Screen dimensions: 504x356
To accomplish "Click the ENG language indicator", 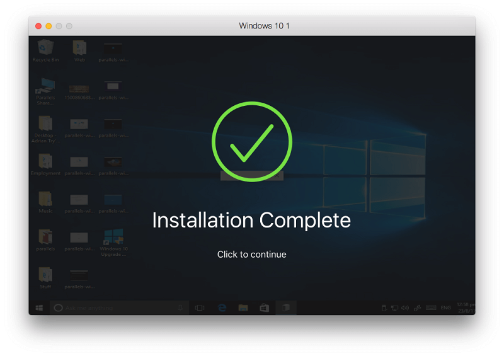I will 445,307.
